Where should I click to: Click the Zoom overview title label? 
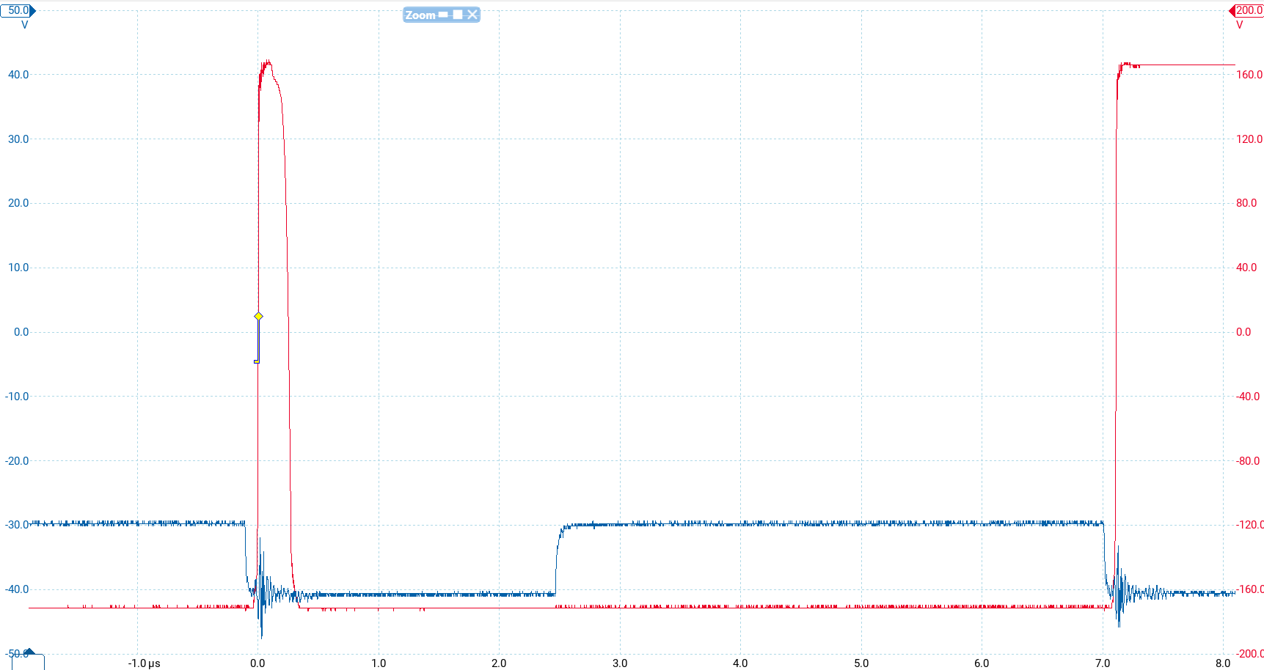pos(420,15)
